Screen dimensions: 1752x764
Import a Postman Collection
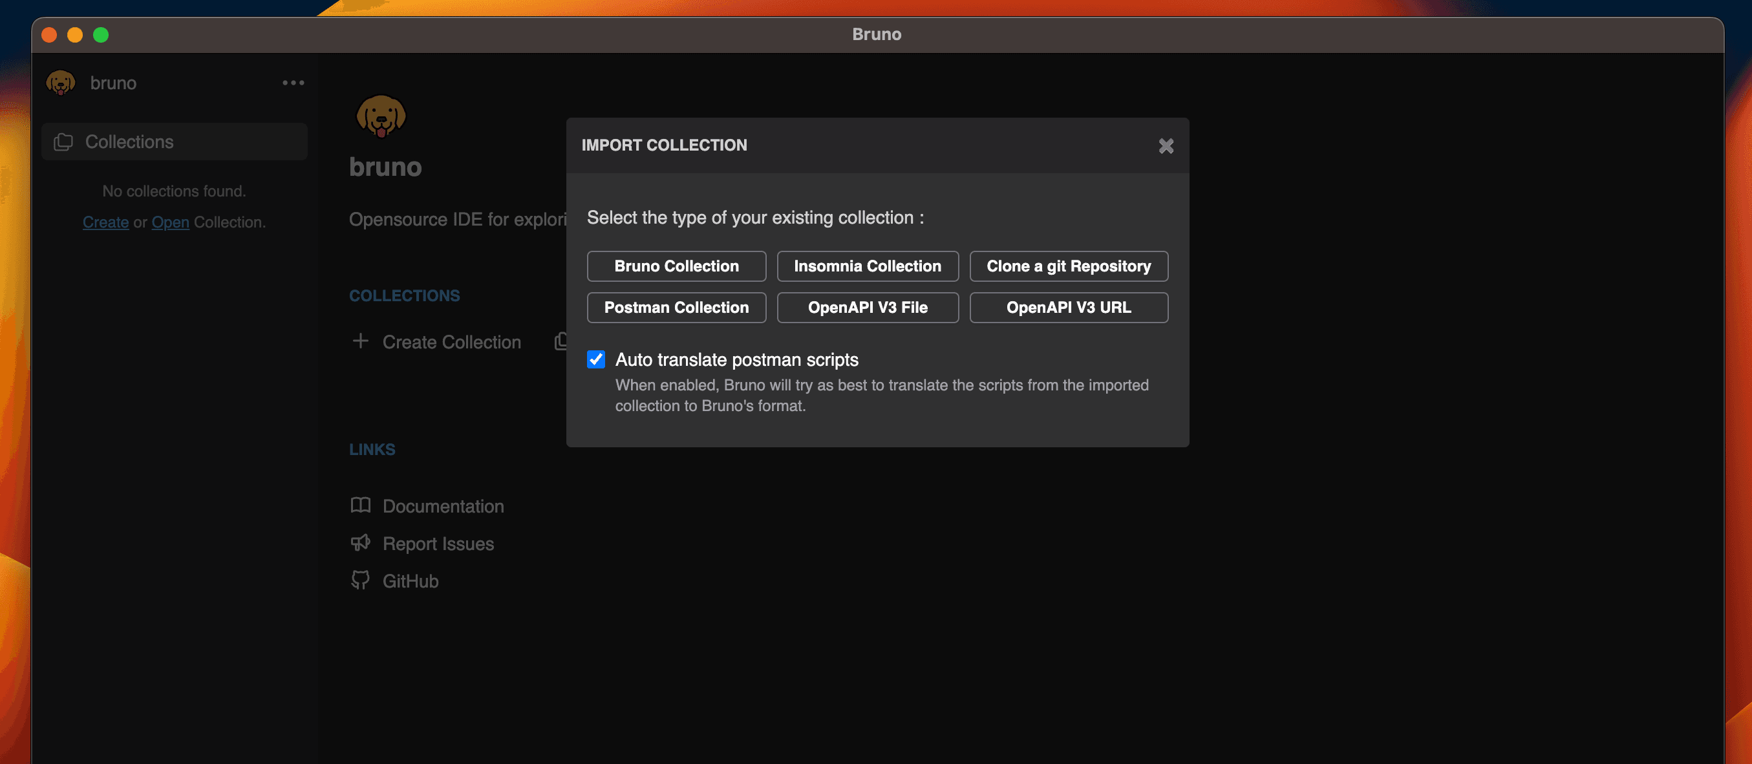click(x=676, y=307)
